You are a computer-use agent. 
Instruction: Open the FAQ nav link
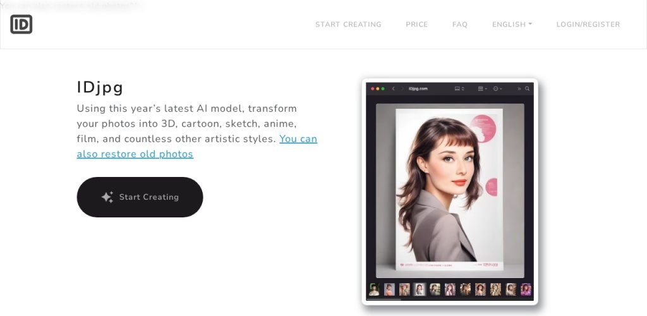pyautogui.click(x=459, y=25)
